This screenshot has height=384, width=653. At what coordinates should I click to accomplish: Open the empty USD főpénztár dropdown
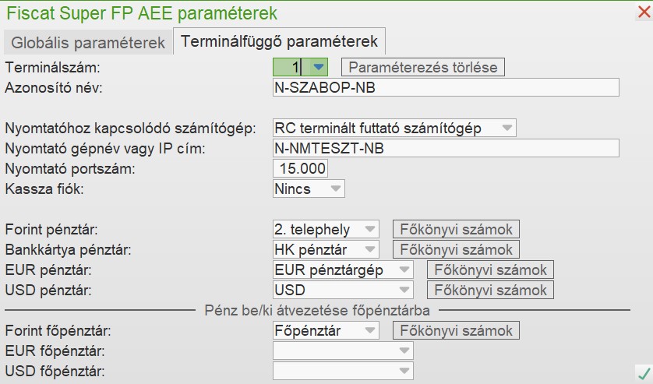404,371
